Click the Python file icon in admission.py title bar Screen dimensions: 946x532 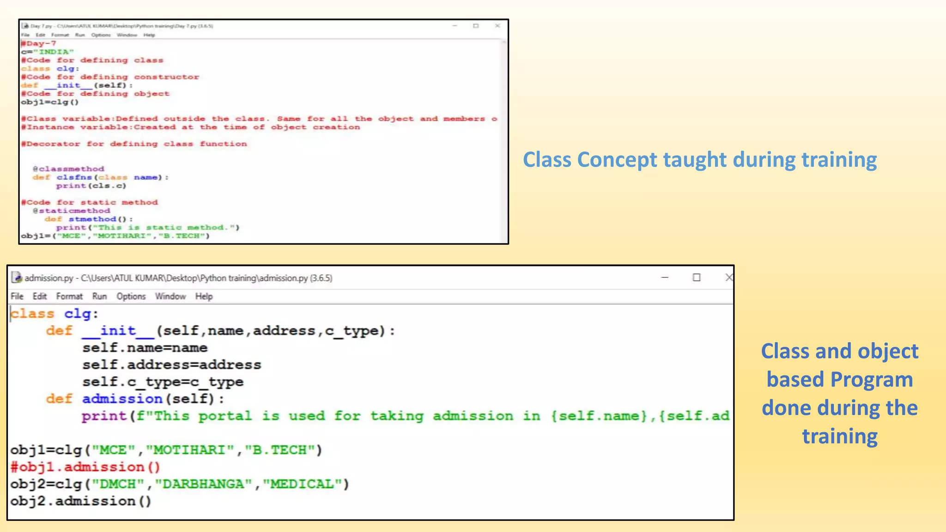(x=17, y=278)
